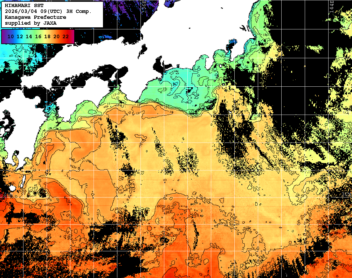Pick the 12 value on temperature legend

tap(20, 36)
